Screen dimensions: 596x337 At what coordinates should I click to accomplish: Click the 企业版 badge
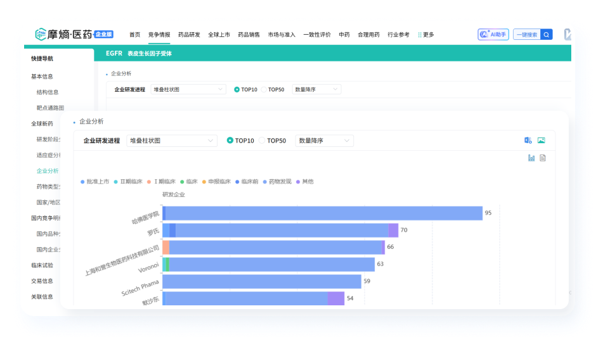tap(103, 34)
